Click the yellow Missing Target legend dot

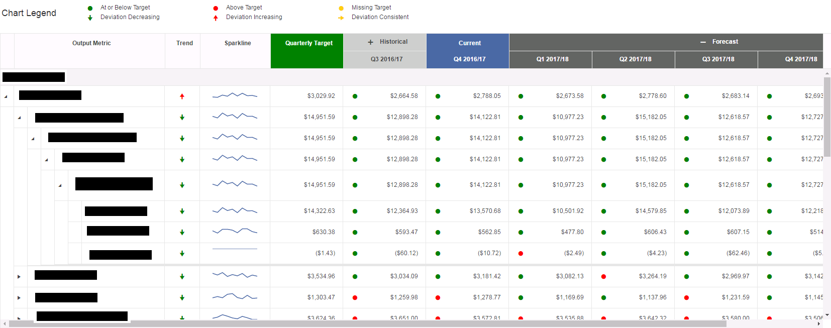pos(341,8)
